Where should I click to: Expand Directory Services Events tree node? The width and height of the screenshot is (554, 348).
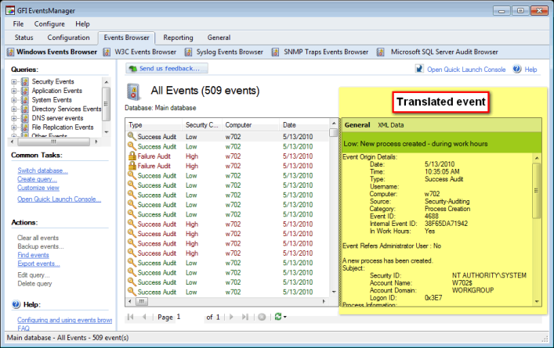14,109
